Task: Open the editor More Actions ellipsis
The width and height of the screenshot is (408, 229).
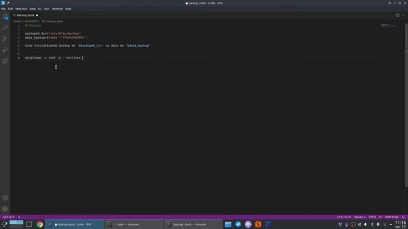Action: tap(403, 15)
